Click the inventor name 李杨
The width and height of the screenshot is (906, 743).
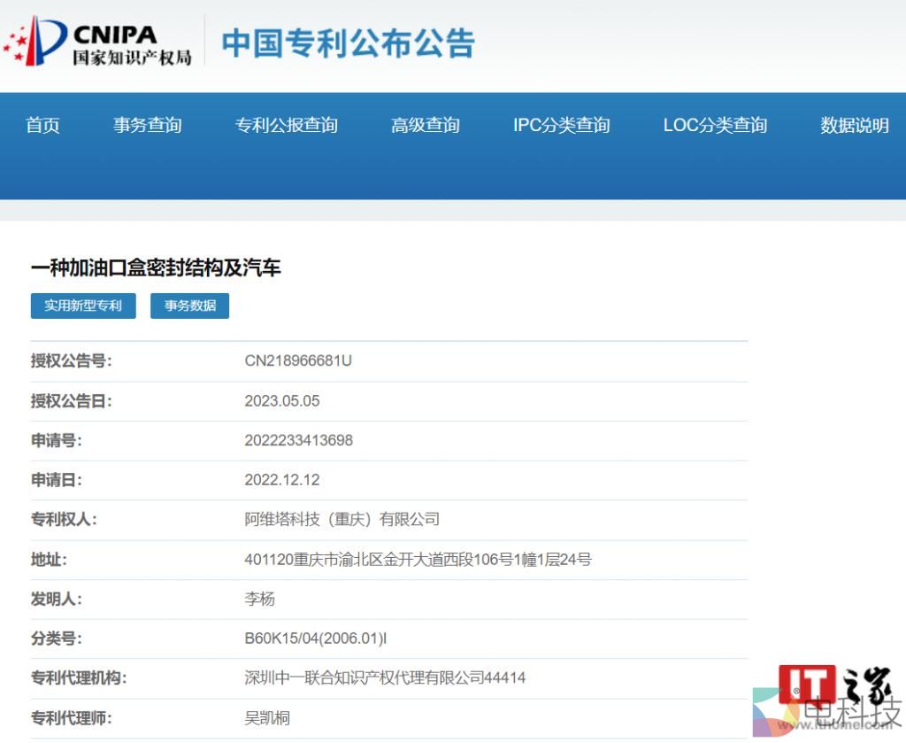259,599
